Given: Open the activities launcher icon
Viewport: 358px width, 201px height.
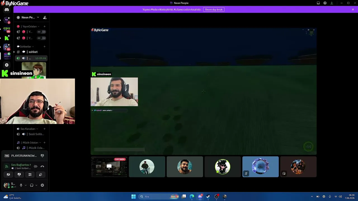Looking at the screenshot, I should coord(30,174).
